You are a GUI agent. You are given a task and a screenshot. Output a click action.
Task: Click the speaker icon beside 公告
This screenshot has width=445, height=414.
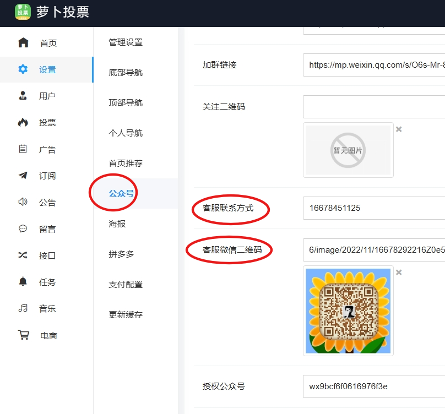pos(23,201)
